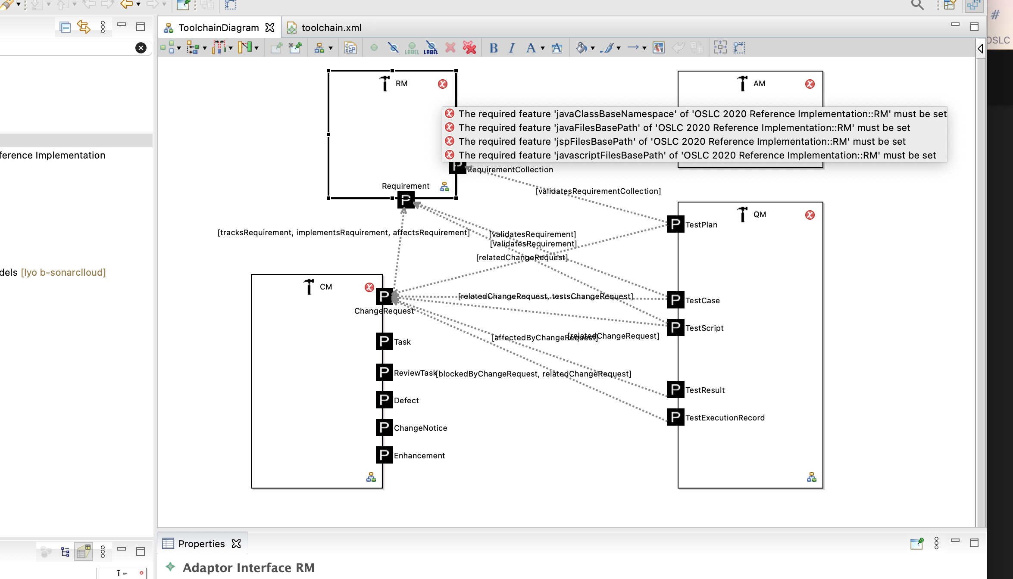Open the Font Color dropdown arrow
The width and height of the screenshot is (1013, 579).
click(x=542, y=48)
